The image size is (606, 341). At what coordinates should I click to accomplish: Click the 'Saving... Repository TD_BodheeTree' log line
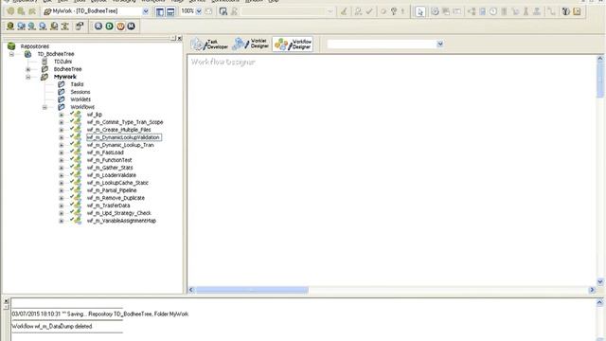coord(100,314)
